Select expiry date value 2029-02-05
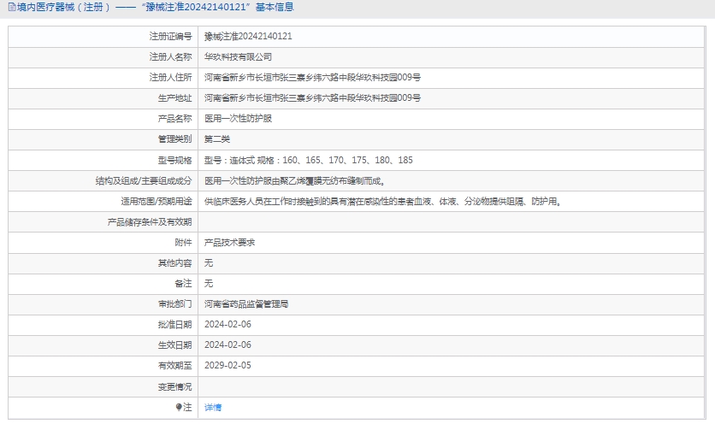Screen dimensions: 715x424 pyautogui.click(x=227, y=366)
